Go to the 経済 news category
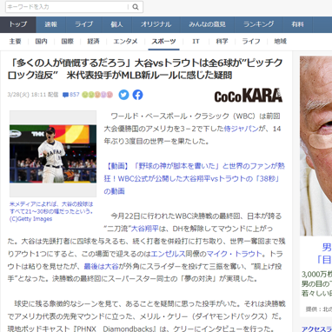The width and height of the screenshot is (332, 332). 93,42
